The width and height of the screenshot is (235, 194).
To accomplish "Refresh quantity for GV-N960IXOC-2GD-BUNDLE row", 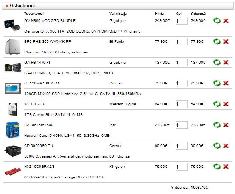I will 217,20.
